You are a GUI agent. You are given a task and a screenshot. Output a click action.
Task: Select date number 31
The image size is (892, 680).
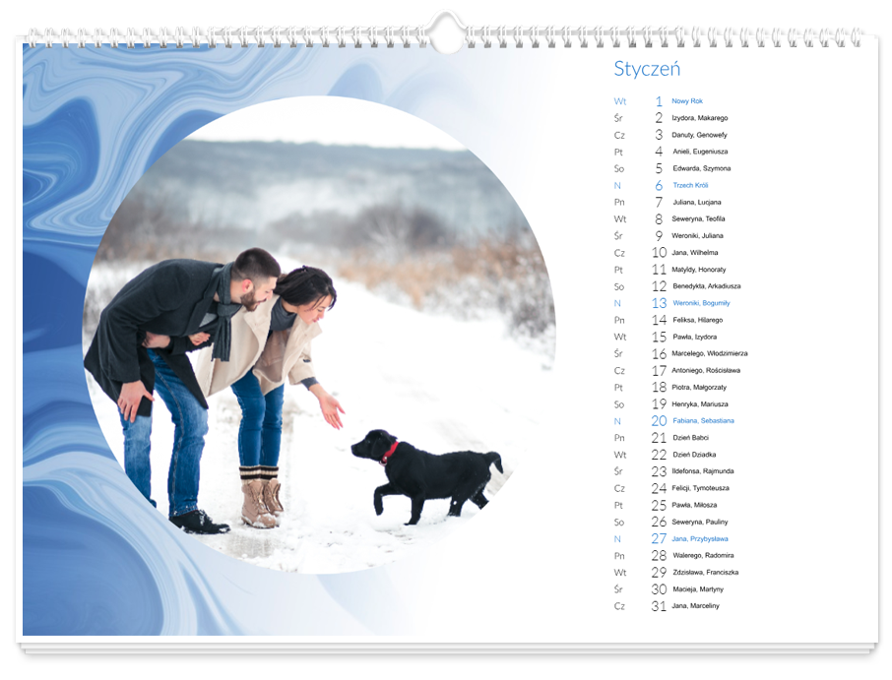(x=659, y=606)
